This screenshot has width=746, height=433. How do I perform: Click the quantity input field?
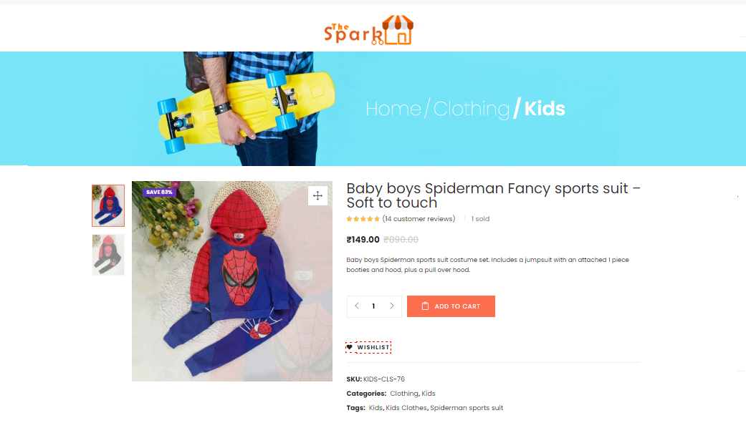coord(374,306)
